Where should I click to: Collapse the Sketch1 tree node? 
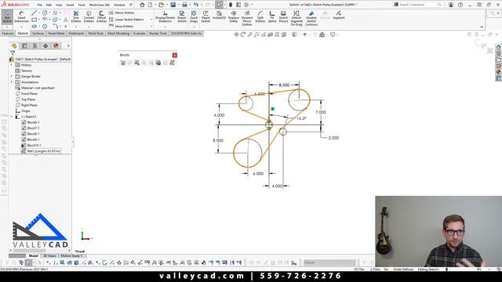pyautogui.click(x=12, y=117)
